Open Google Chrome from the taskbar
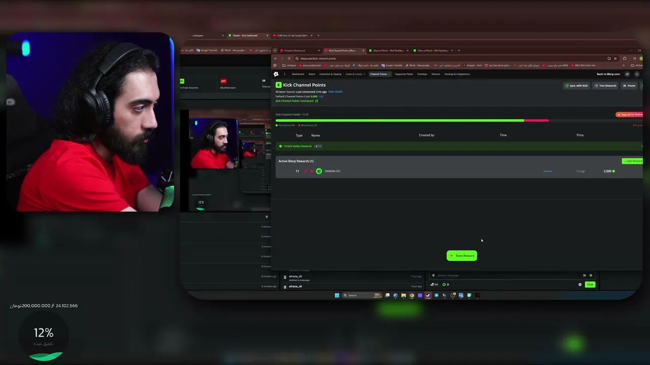This screenshot has width=650, height=365. 412,295
